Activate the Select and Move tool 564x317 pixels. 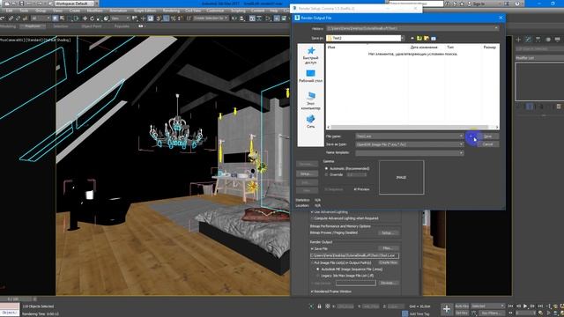click(85, 18)
